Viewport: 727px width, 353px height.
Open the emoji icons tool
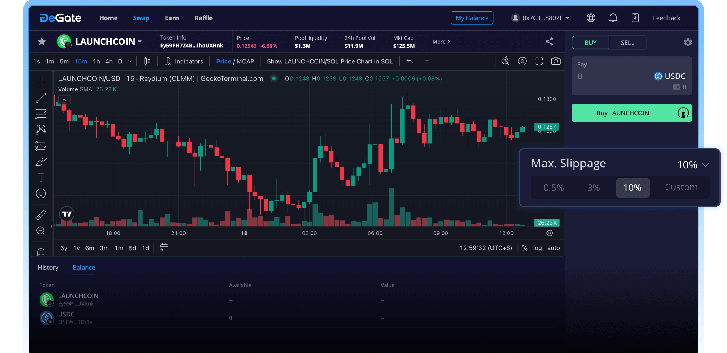[41, 193]
